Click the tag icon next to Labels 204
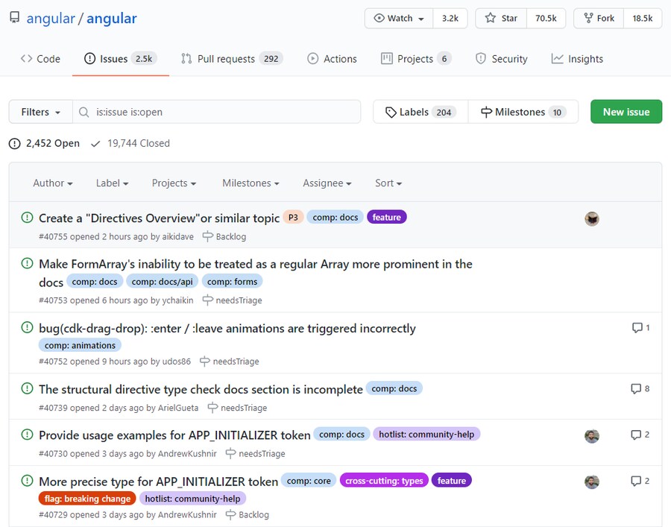This screenshot has width=671, height=527. (x=391, y=111)
